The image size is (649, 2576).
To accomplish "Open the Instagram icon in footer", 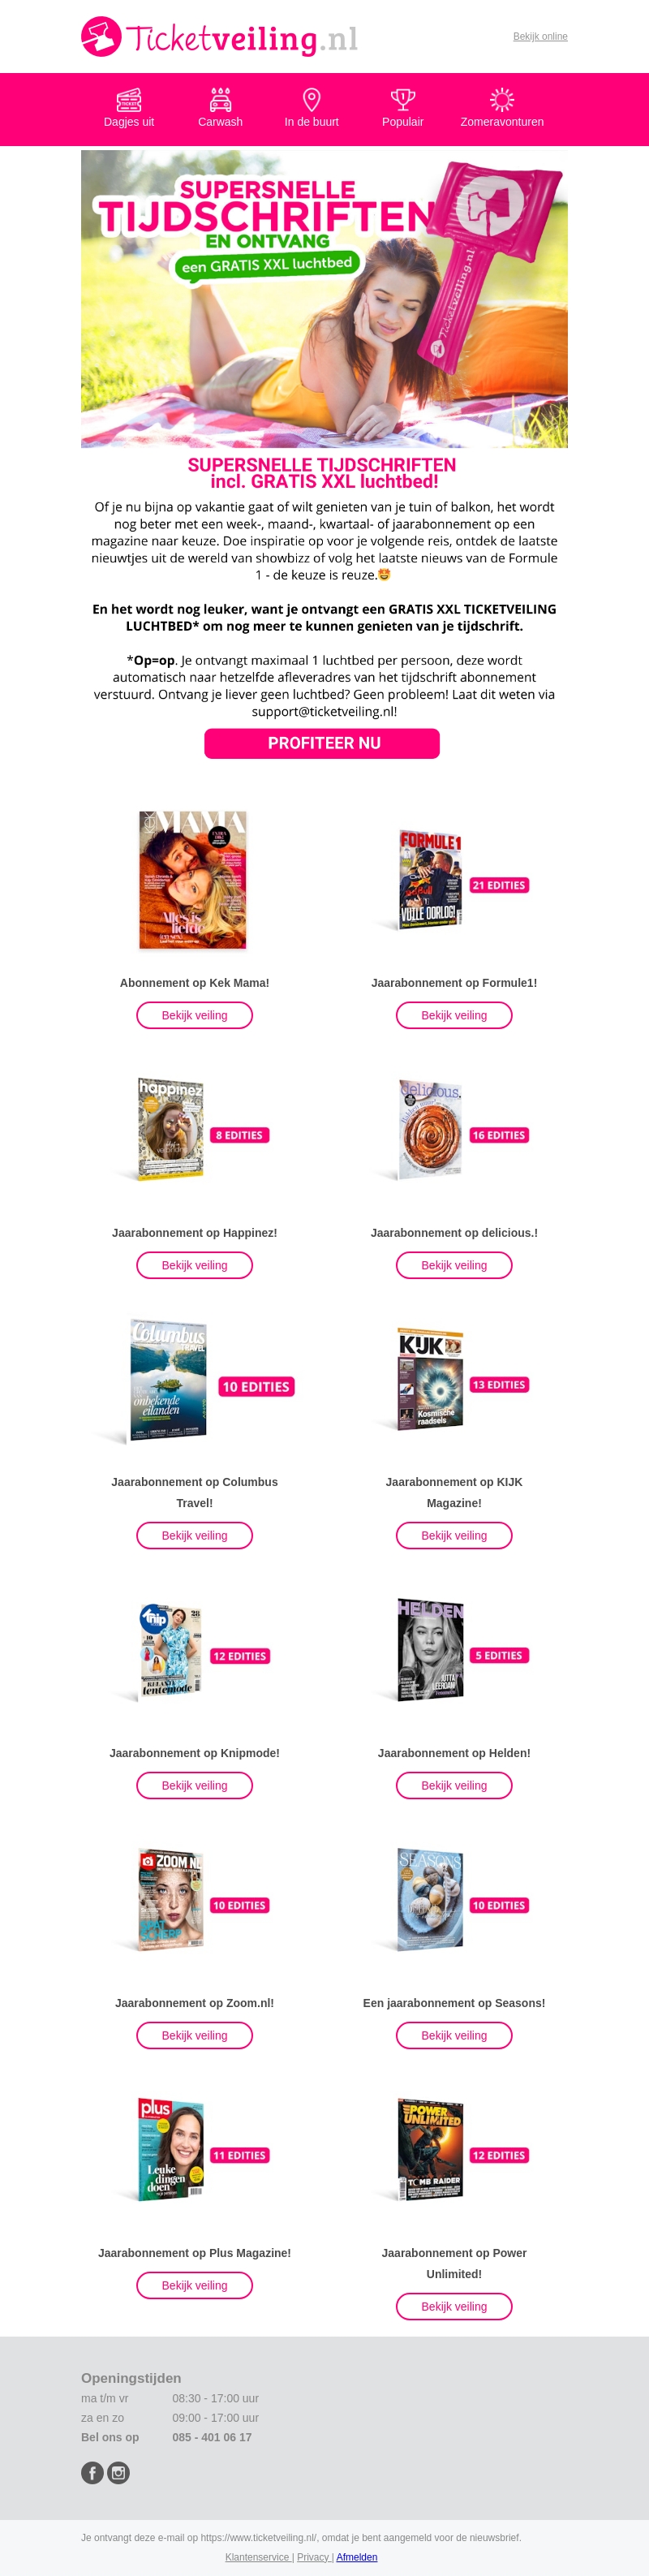I will (118, 2472).
